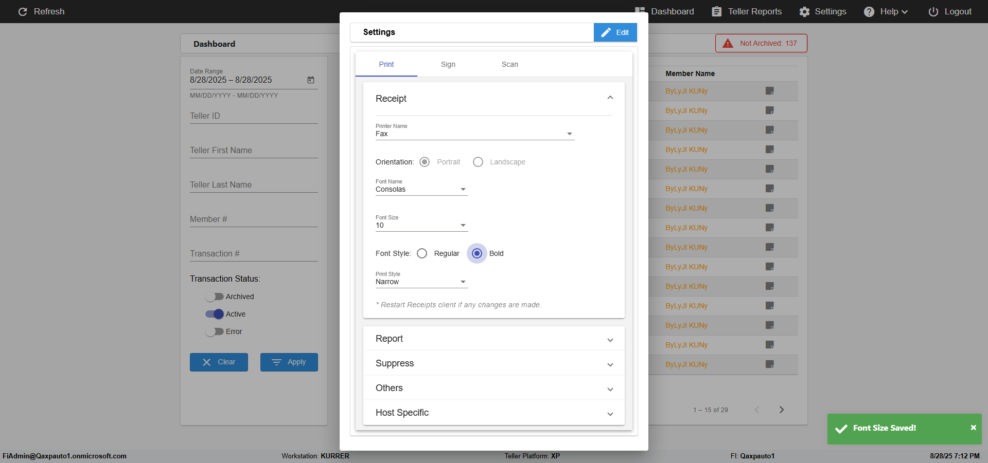
Task: Click the pencil icon on the Edit button
Action: click(606, 32)
